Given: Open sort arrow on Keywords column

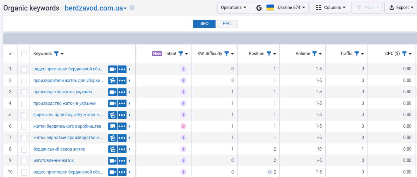Looking at the screenshot, I should tap(62, 54).
